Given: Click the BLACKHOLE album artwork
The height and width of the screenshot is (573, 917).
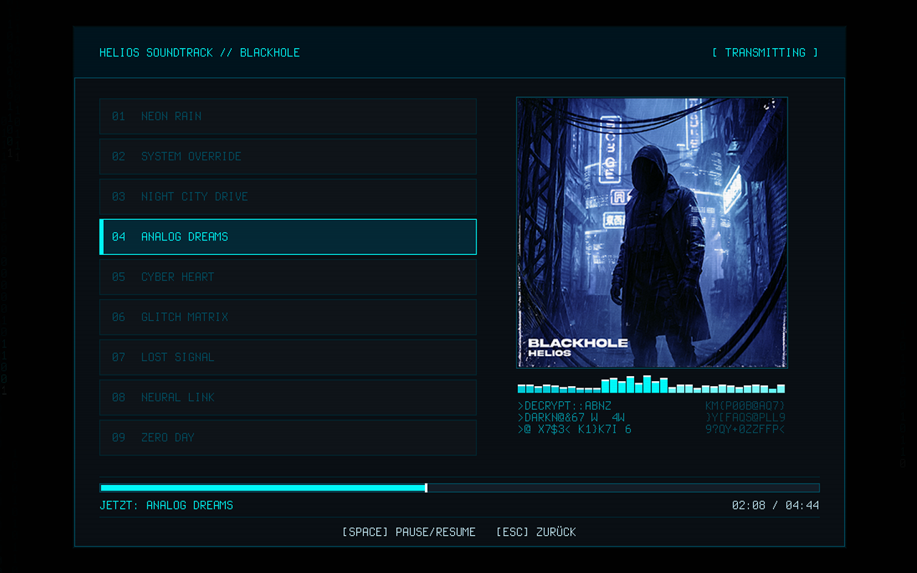Looking at the screenshot, I should 652,231.
